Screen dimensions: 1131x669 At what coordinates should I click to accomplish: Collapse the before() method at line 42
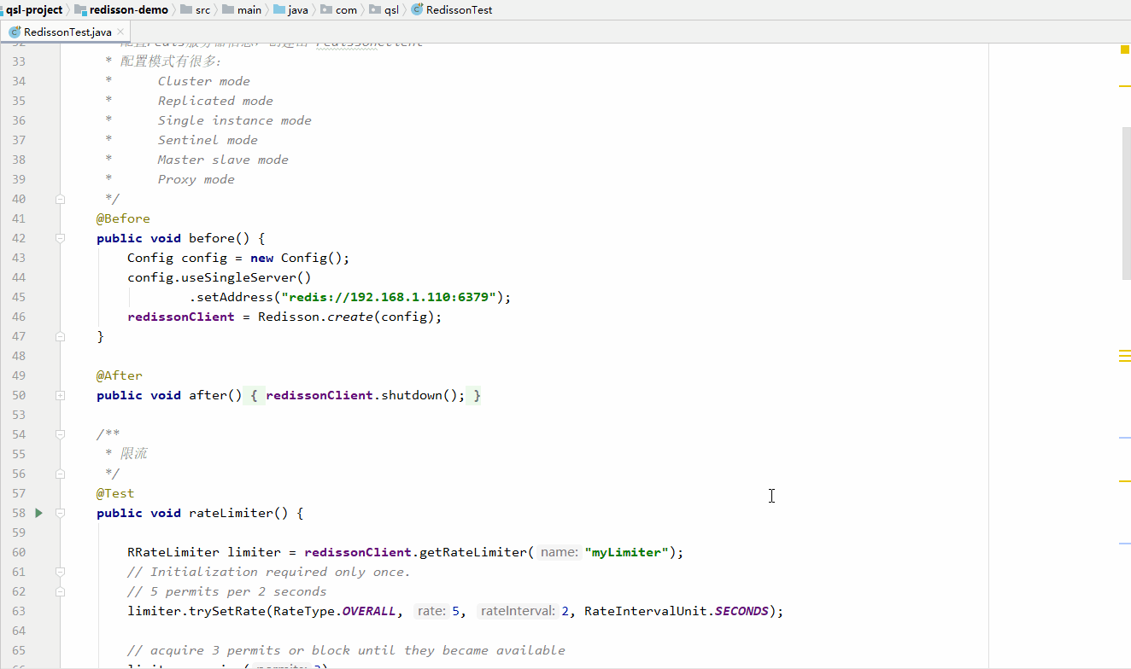pos(60,238)
